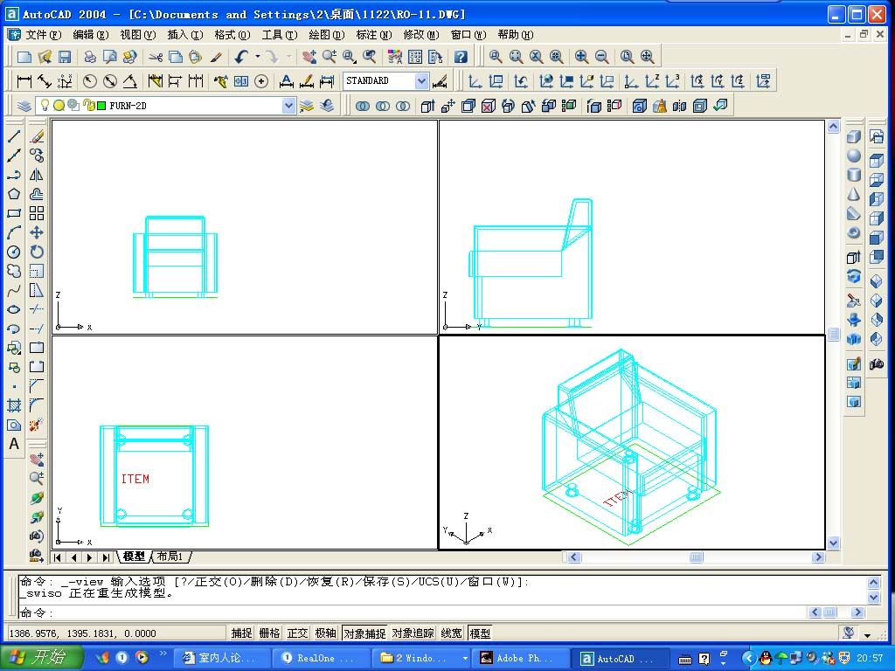The height and width of the screenshot is (671, 895).
Task: Open the undo history dropdown arrow
Action: (x=258, y=57)
